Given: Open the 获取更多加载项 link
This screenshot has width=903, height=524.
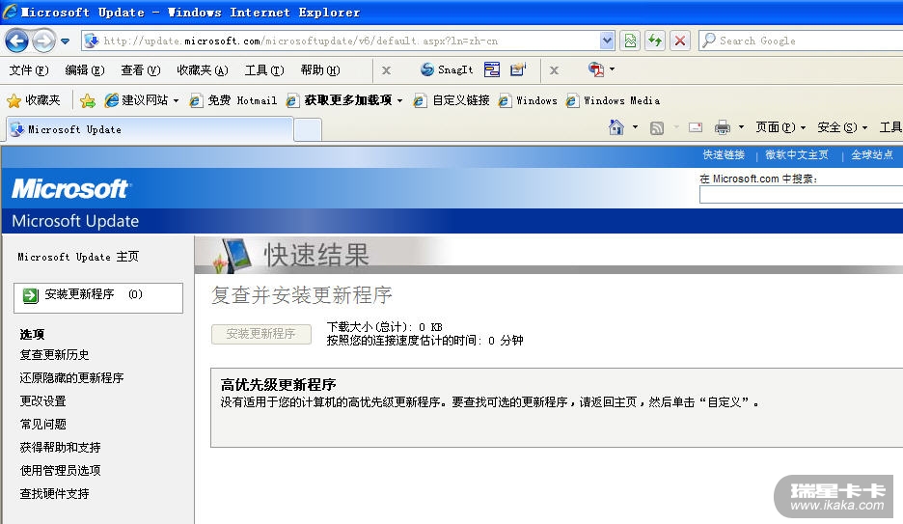Looking at the screenshot, I should point(340,100).
